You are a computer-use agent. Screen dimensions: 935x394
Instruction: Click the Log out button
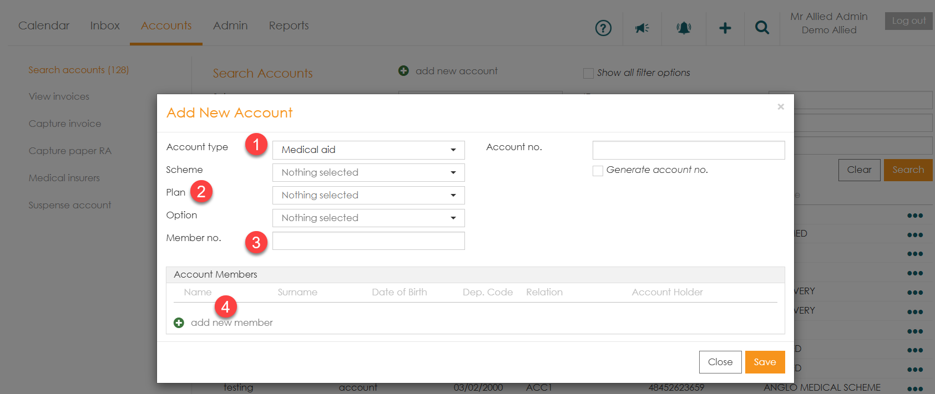(x=908, y=21)
